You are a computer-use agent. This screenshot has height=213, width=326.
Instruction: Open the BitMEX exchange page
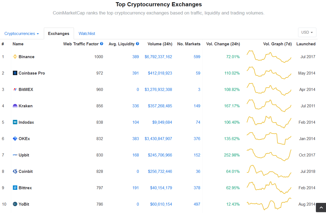26,90
